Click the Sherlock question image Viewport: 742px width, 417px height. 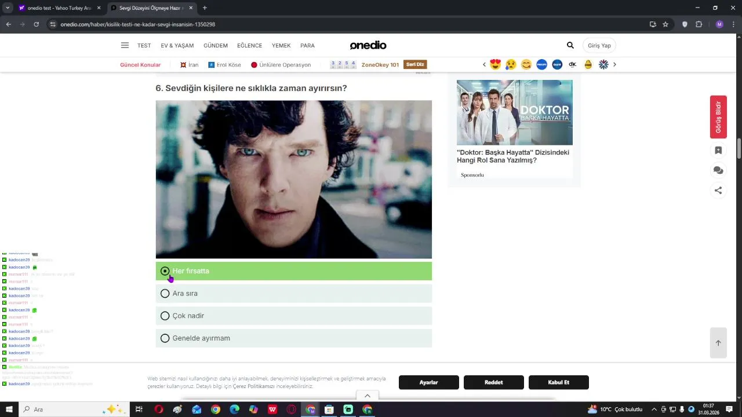293,180
